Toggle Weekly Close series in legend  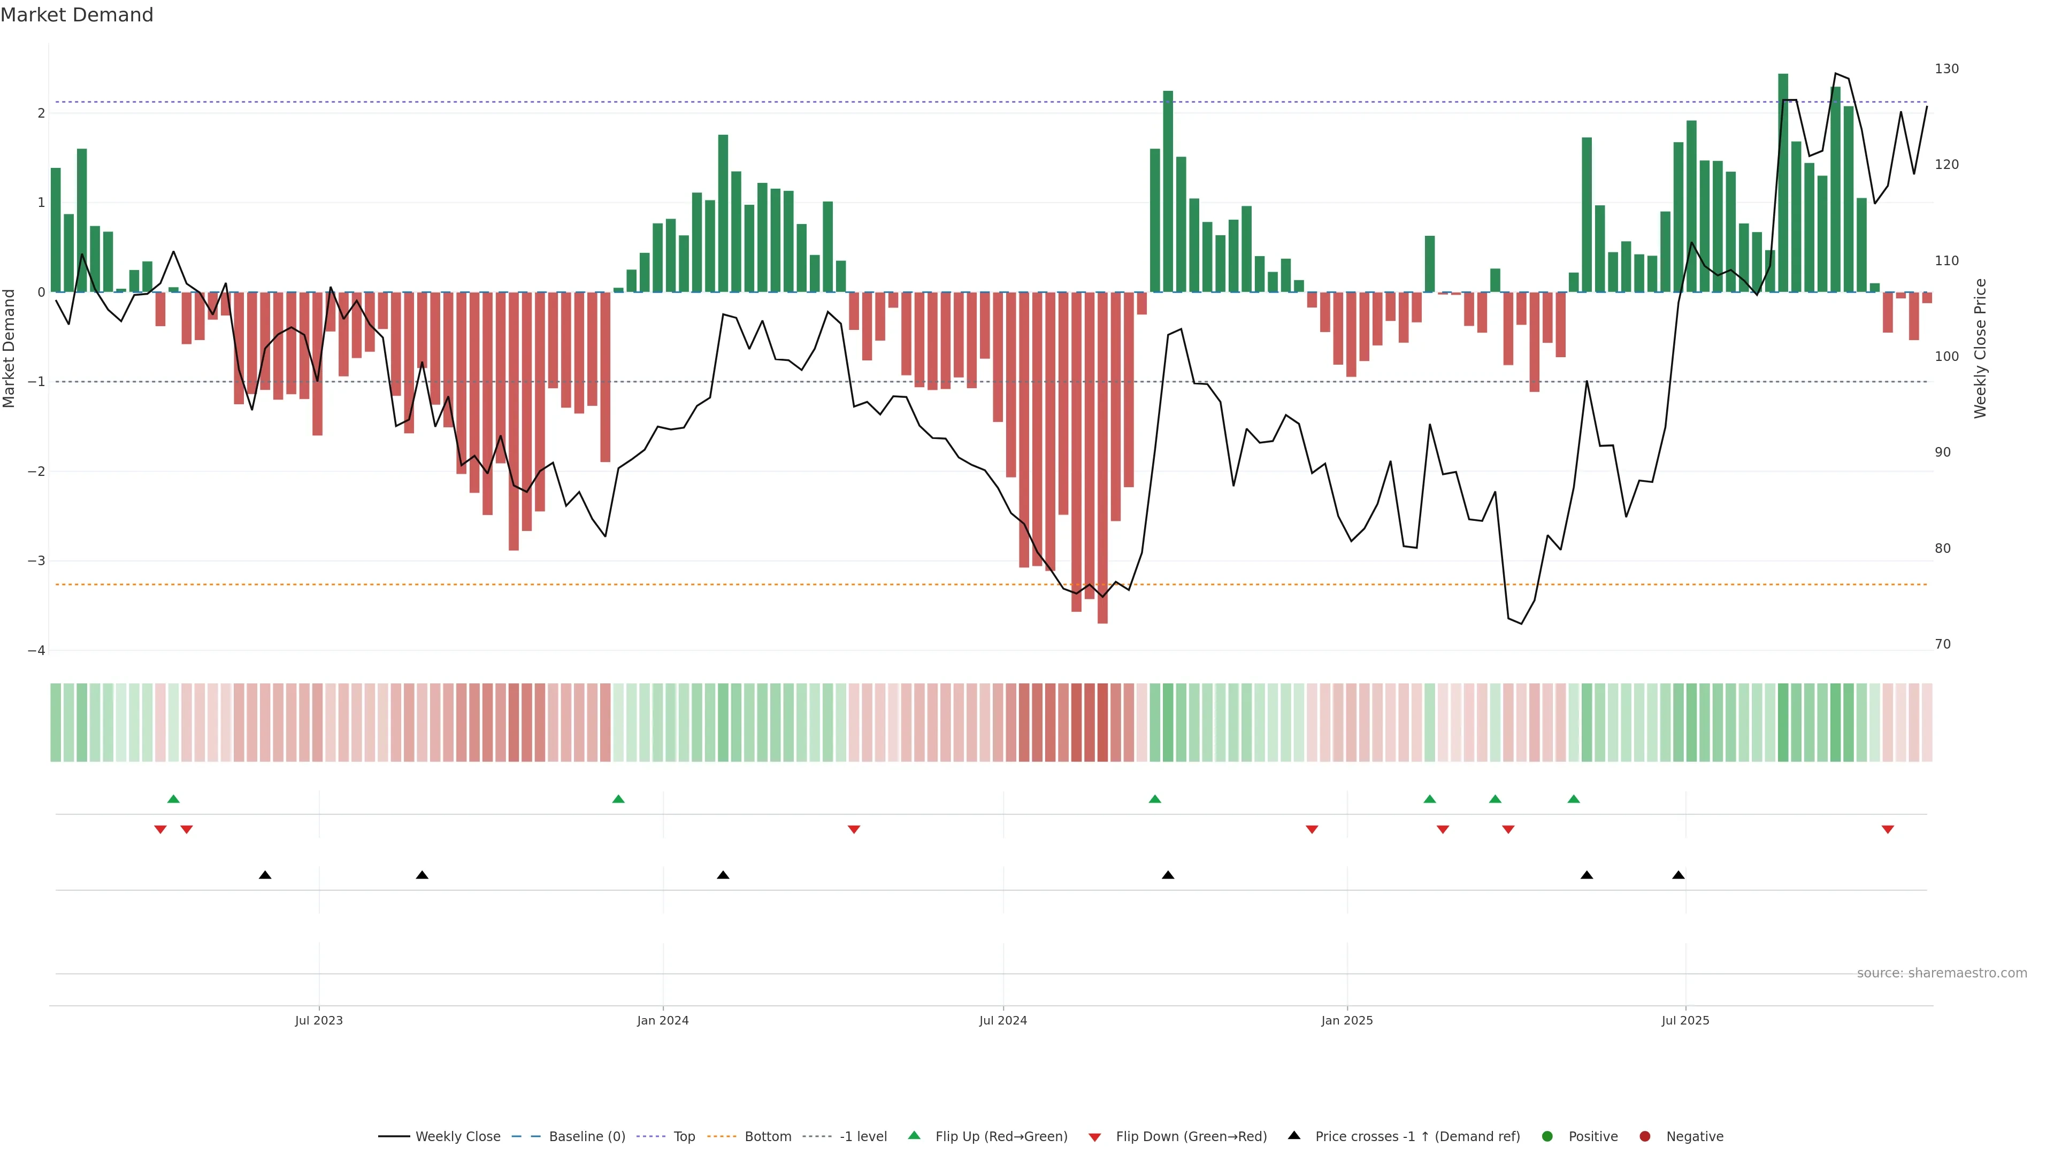click(458, 1136)
